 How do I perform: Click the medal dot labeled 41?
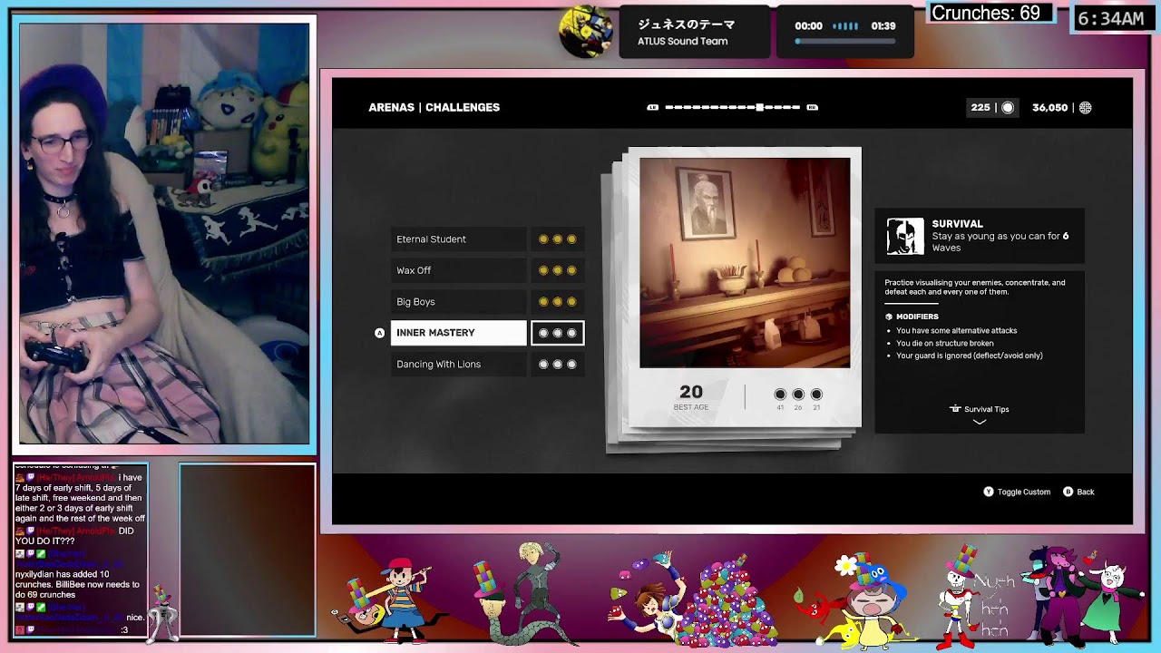point(780,395)
